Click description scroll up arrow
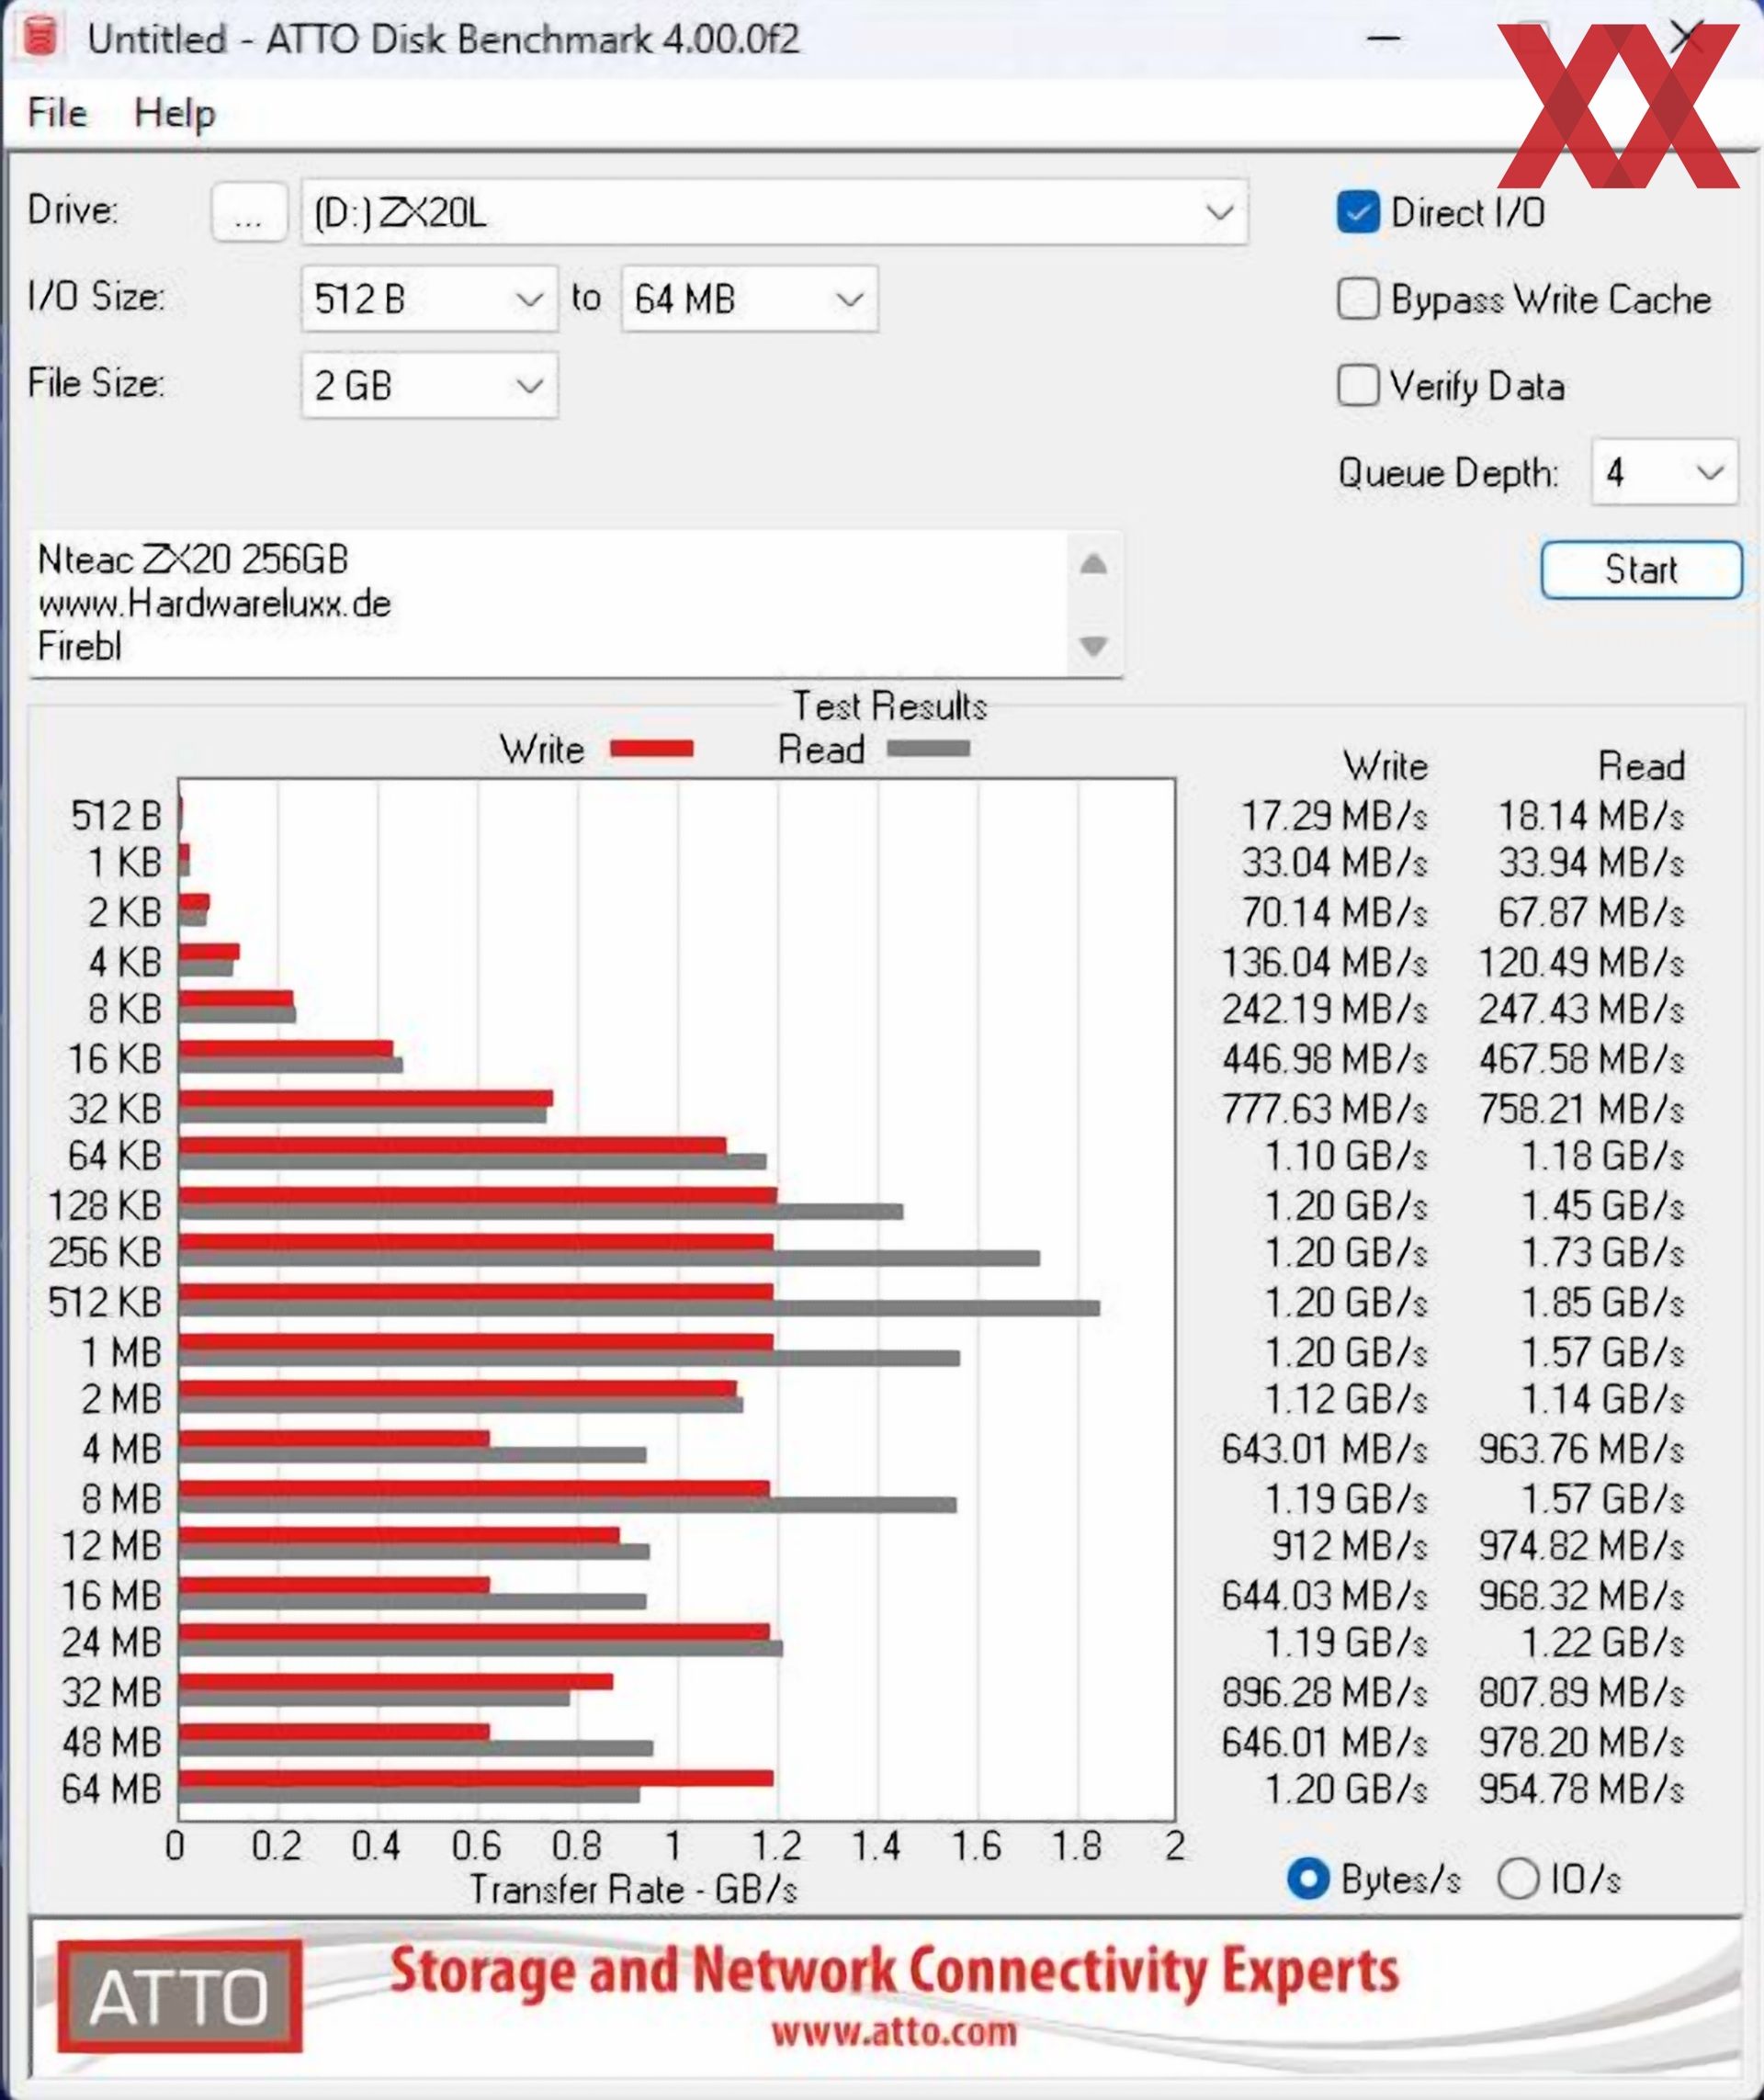The width and height of the screenshot is (1764, 2100). [1094, 564]
